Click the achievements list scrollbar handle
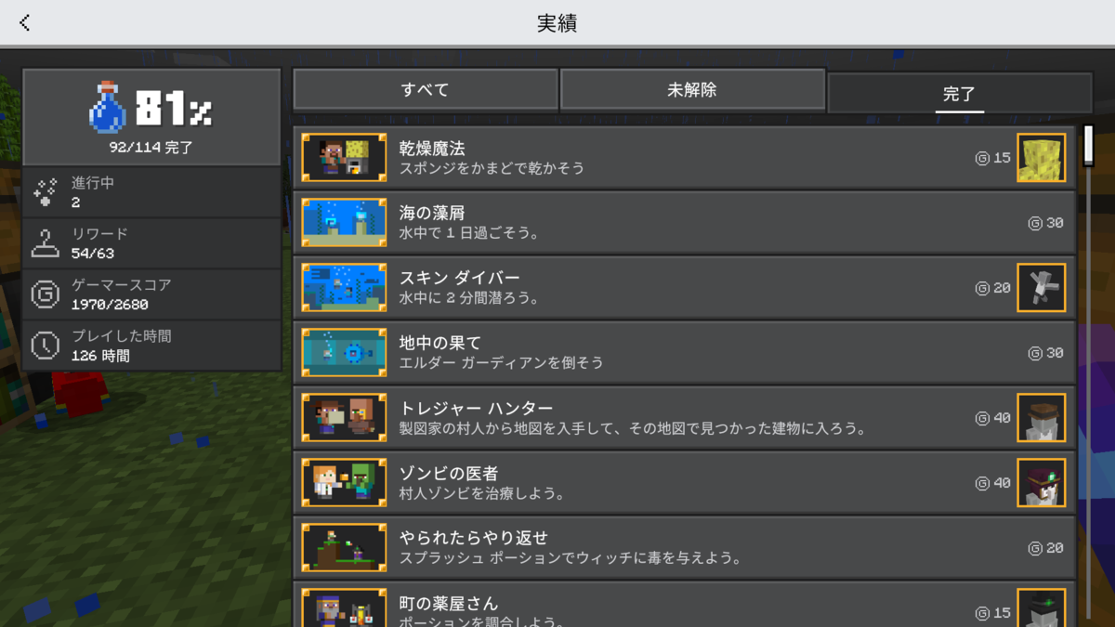Image resolution: width=1115 pixels, height=627 pixels. [x=1089, y=146]
